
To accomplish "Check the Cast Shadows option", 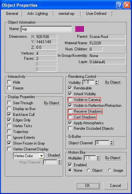I will pos(70,117).
